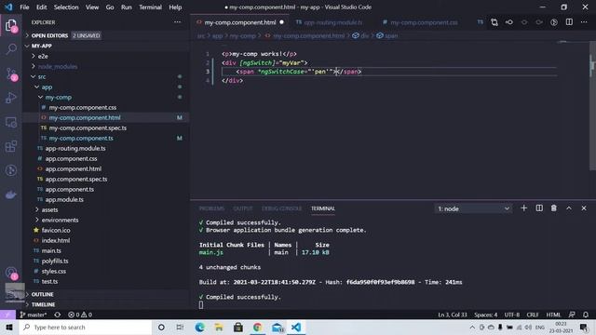This screenshot has width=596, height=335.
Task: Open the Search view in activity bar
Action: pos(11,49)
